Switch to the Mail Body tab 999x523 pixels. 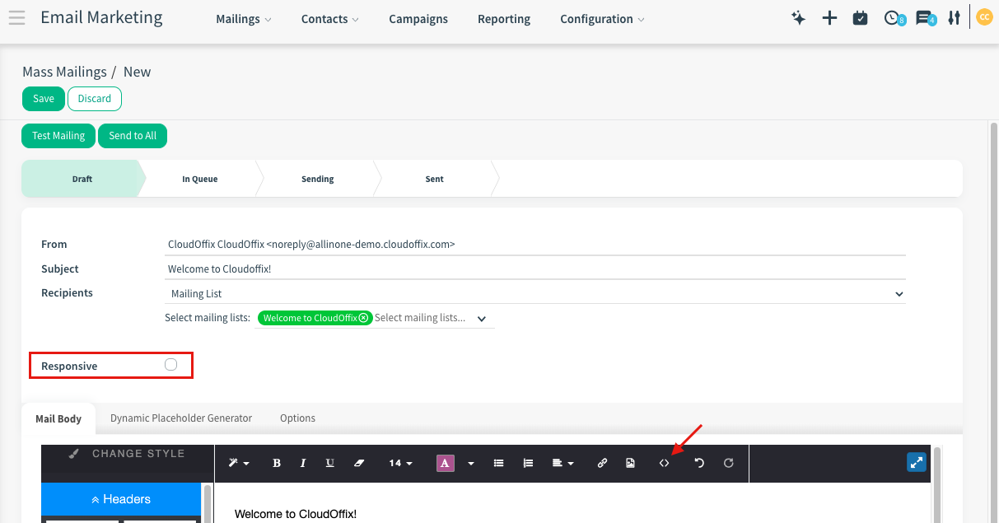point(58,418)
